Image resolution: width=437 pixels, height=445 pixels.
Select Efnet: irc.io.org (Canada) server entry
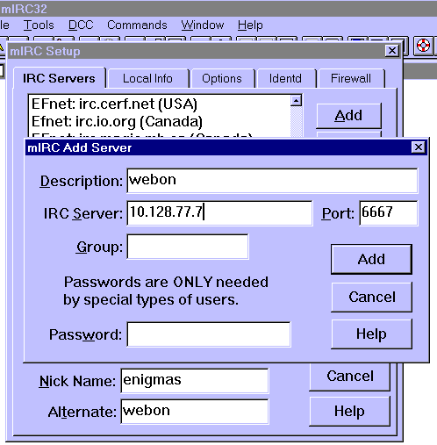[x=117, y=121]
